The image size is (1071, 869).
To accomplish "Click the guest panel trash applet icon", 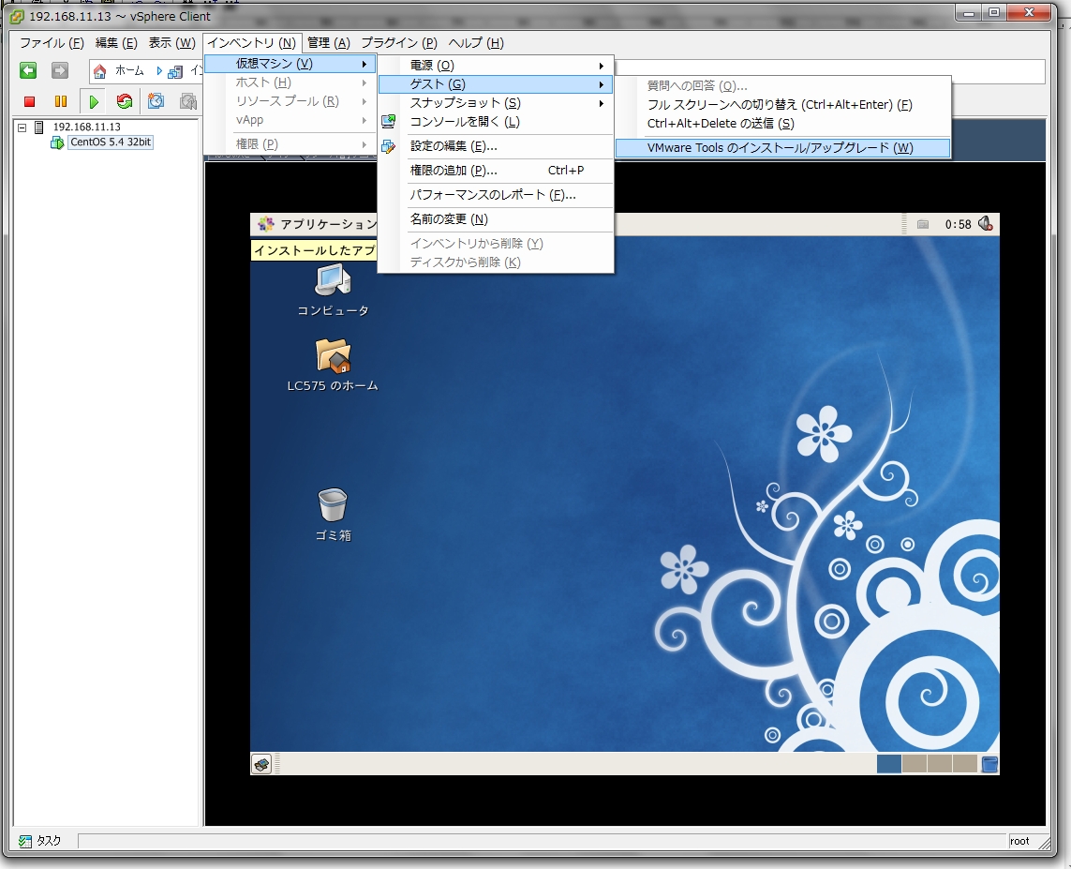I will [x=989, y=764].
